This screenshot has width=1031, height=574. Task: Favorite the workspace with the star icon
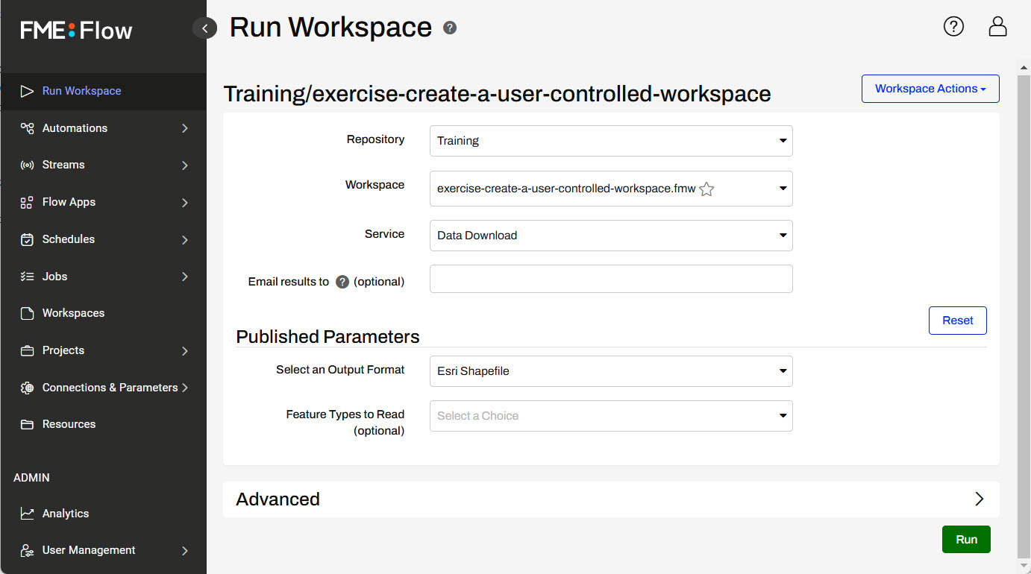(x=706, y=189)
